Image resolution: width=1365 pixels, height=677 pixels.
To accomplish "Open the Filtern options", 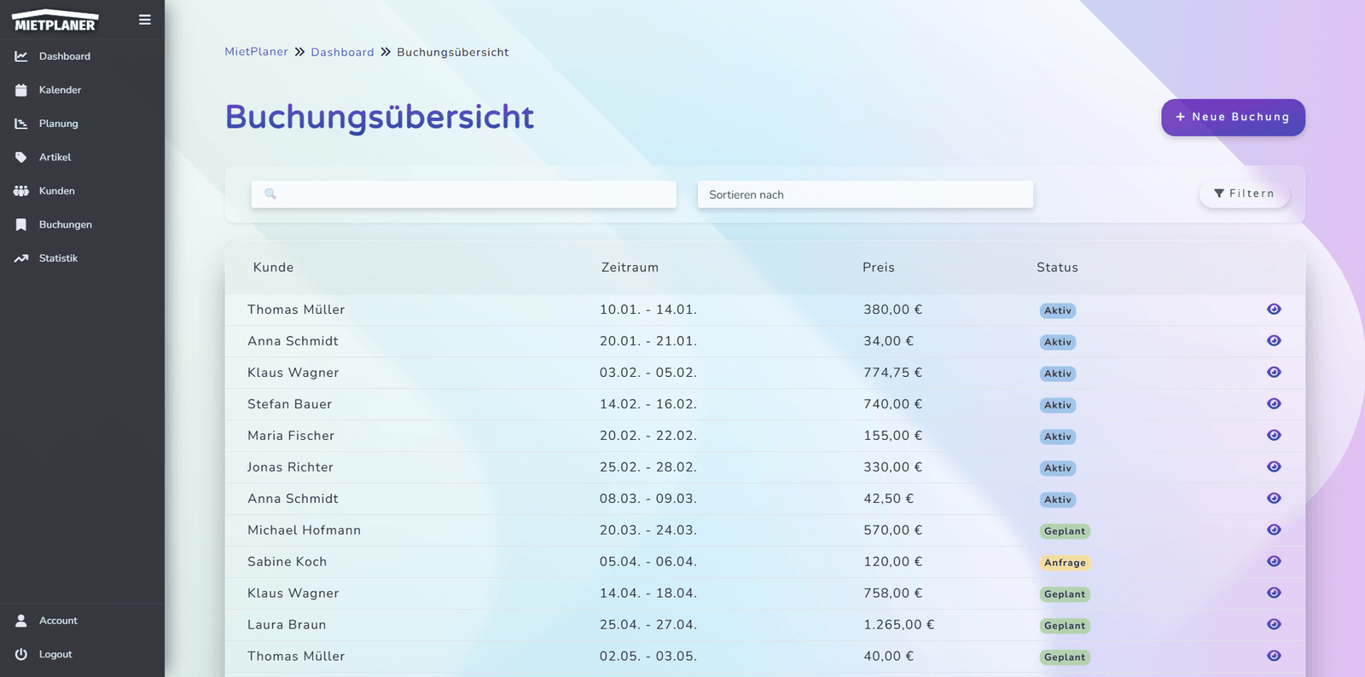I will (x=1244, y=194).
